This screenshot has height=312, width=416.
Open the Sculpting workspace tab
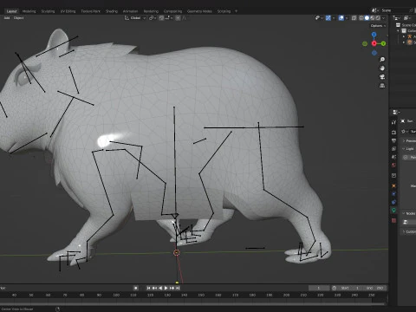(x=48, y=11)
